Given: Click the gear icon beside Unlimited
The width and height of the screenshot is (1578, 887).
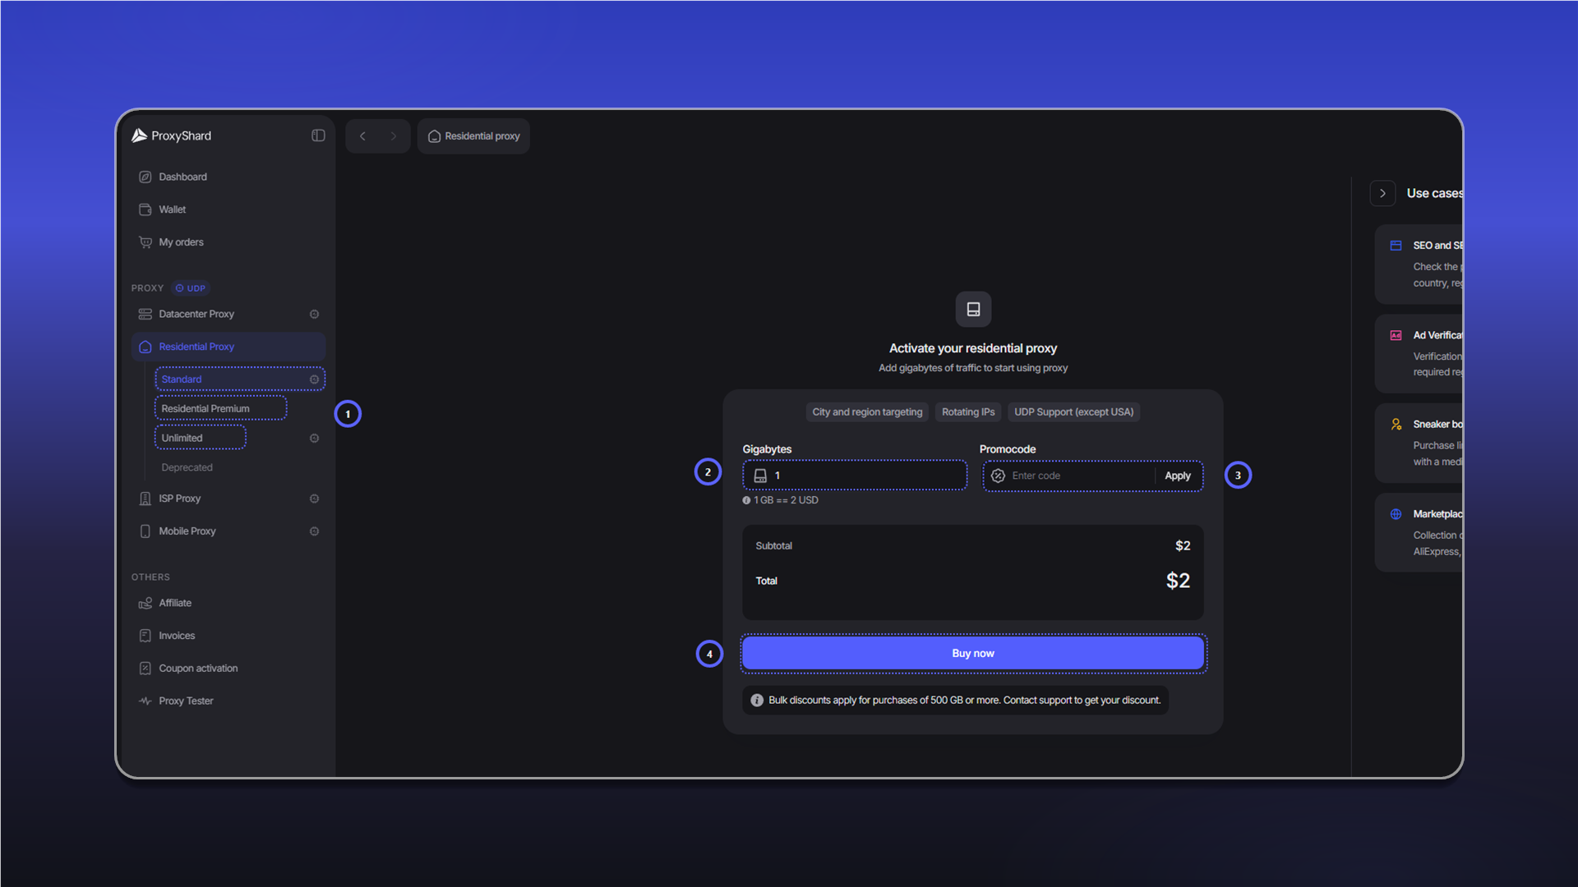Looking at the screenshot, I should coord(314,438).
